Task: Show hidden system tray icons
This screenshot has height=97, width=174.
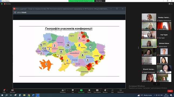Action: (x=154, y=95)
